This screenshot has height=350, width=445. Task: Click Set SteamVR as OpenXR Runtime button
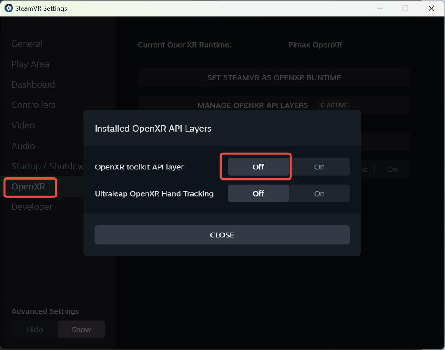[x=274, y=77]
